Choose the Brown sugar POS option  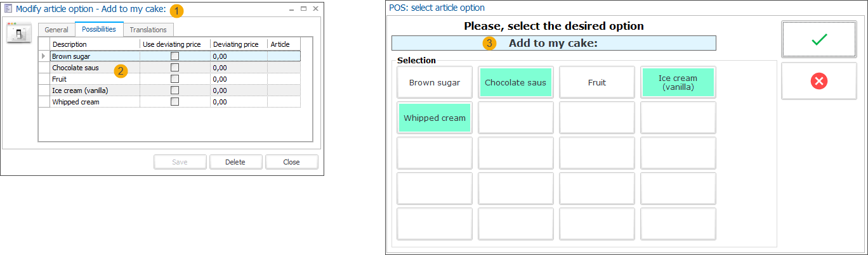(435, 82)
